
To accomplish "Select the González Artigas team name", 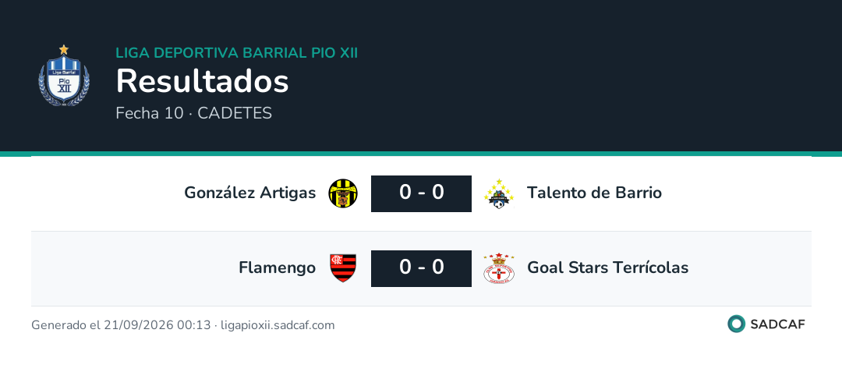I will (x=249, y=193).
